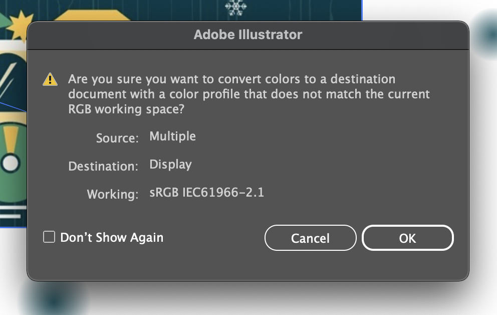Click the Adobe Illustrator dialog title

[248, 35]
